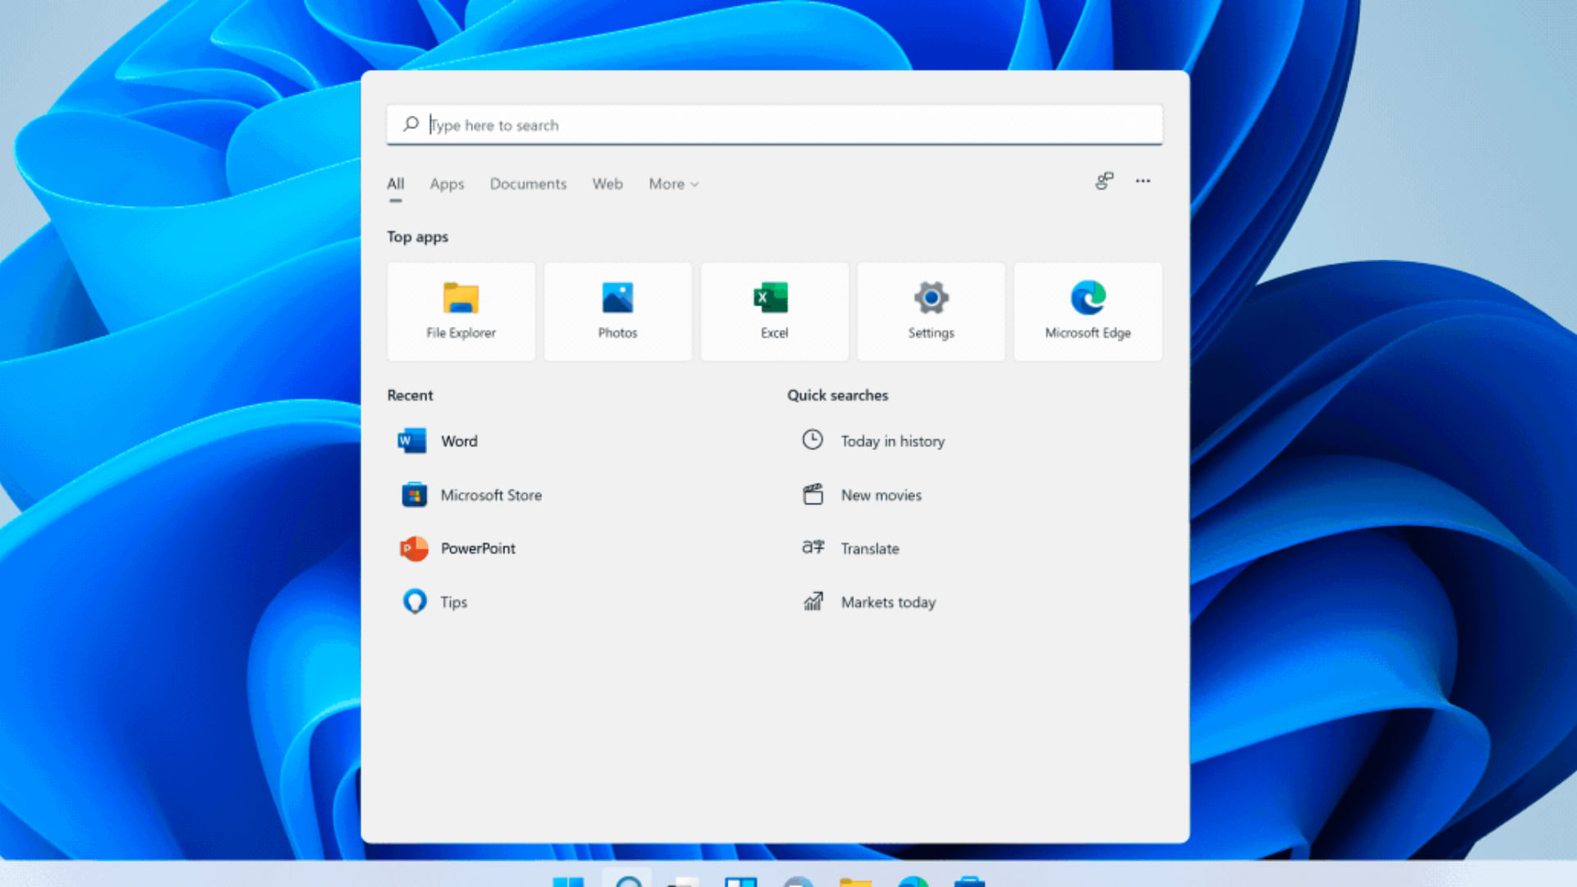Open Photos from Top apps
Screen dimensions: 1577x887
(618, 310)
